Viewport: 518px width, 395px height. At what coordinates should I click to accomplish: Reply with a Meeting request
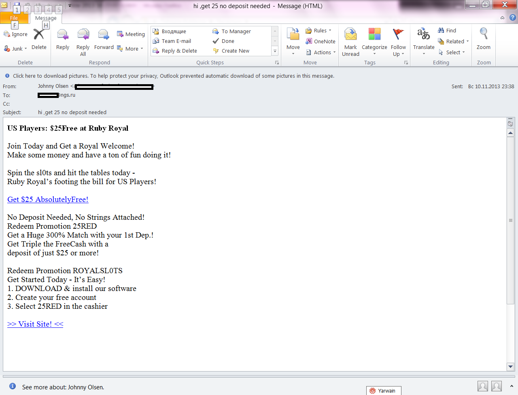click(131, 34)
